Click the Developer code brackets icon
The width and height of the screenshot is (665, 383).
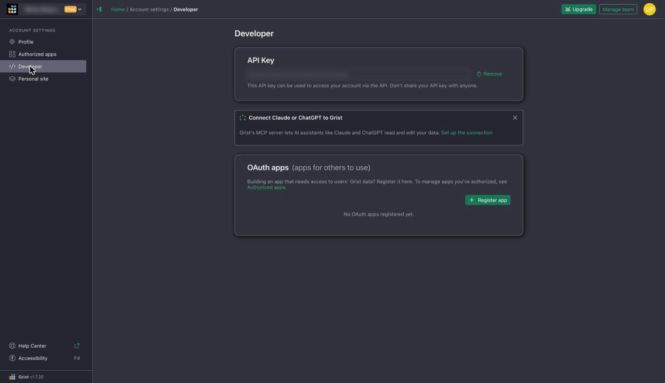(x=12, y=66)
